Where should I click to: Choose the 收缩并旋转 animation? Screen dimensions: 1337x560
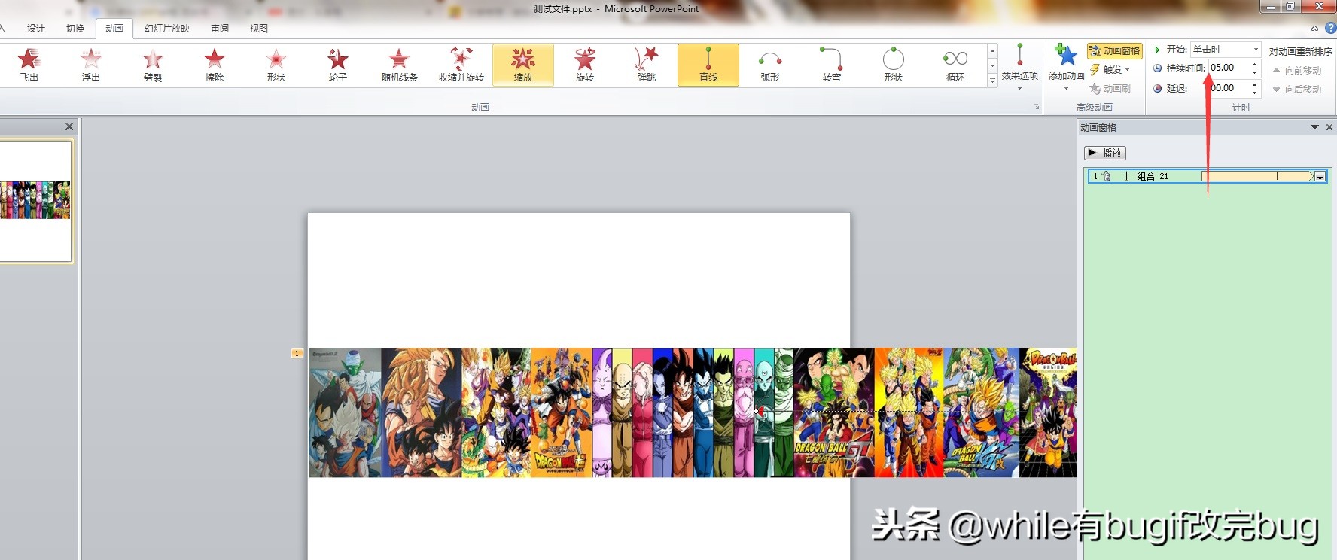coord(461,65)
